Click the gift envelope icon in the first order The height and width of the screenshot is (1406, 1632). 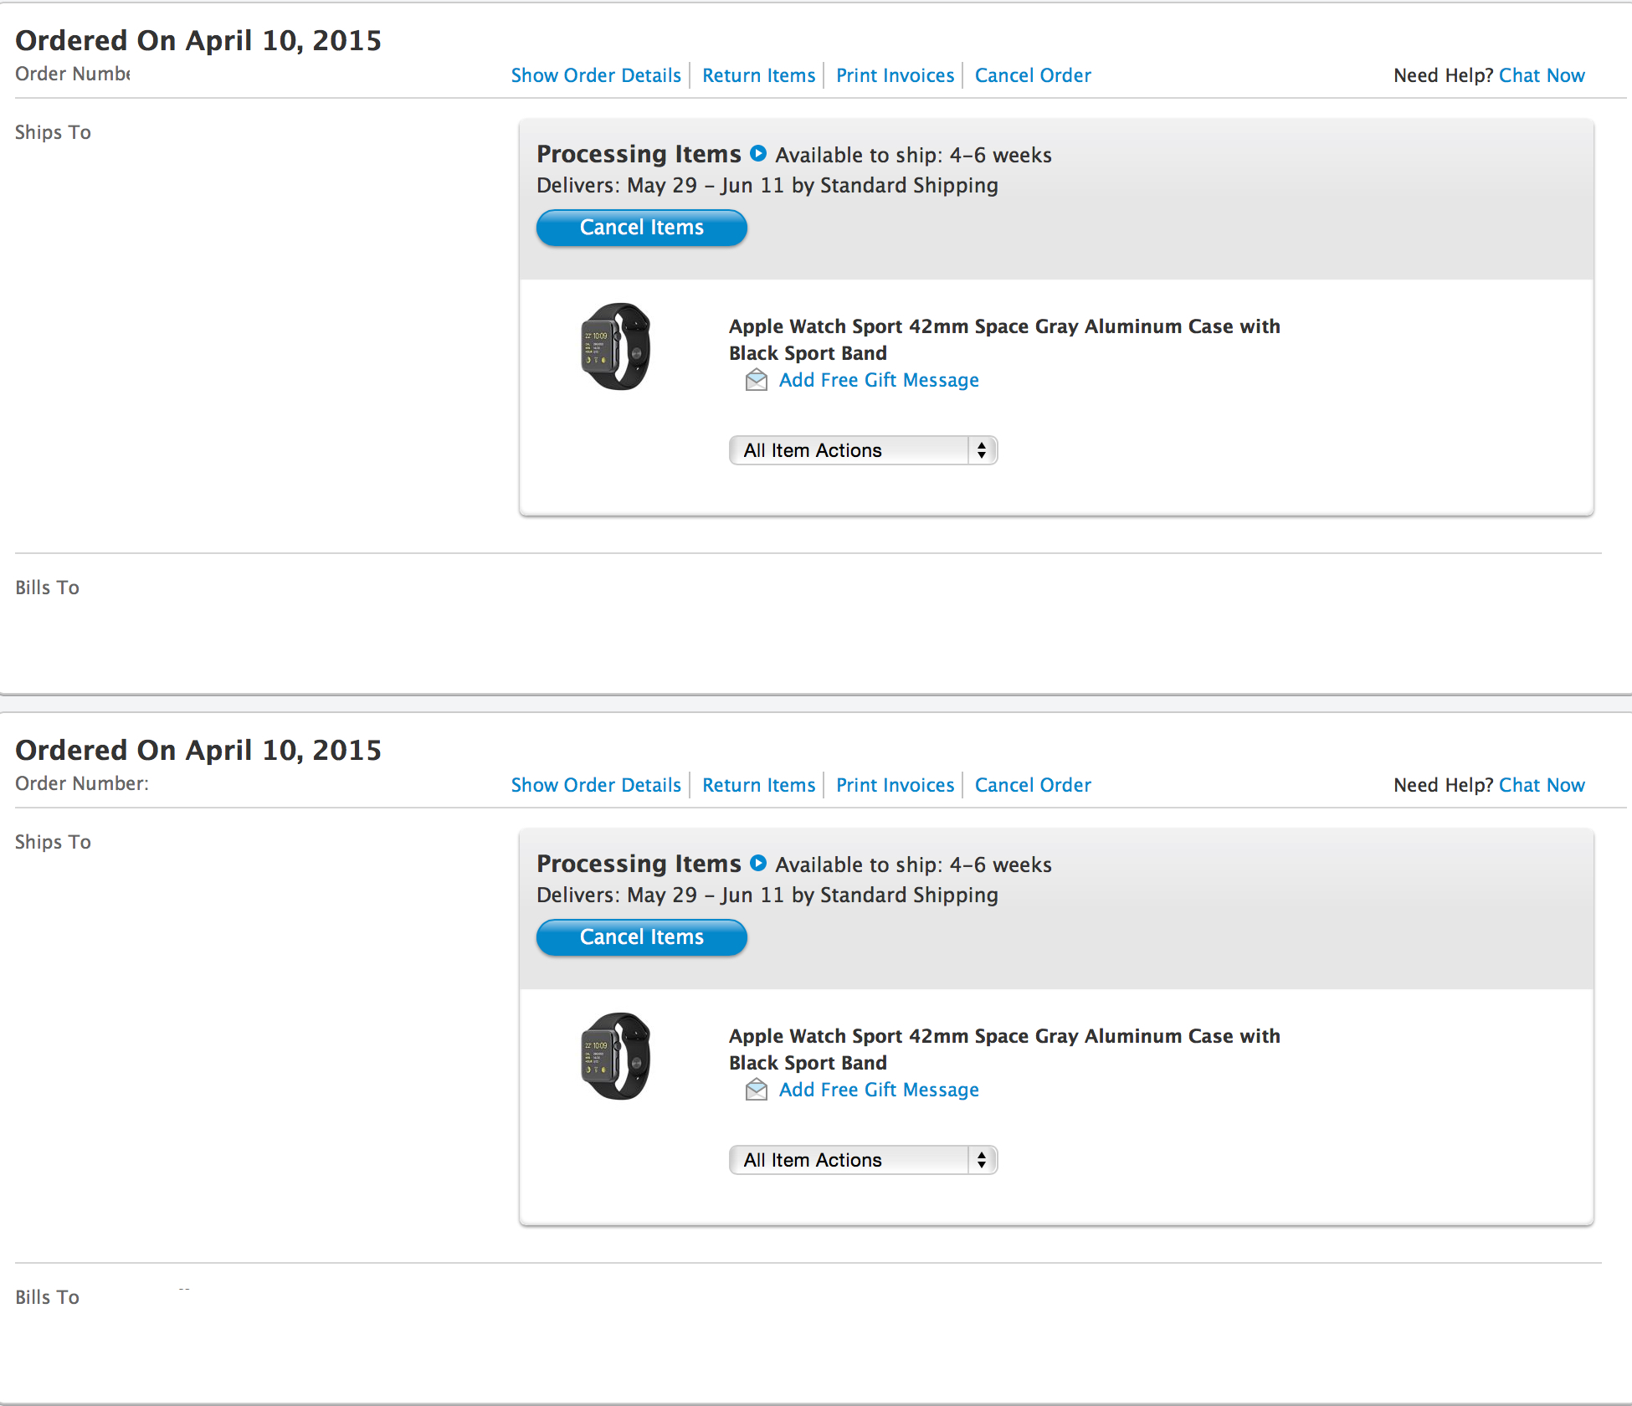[x=757, y=380]
